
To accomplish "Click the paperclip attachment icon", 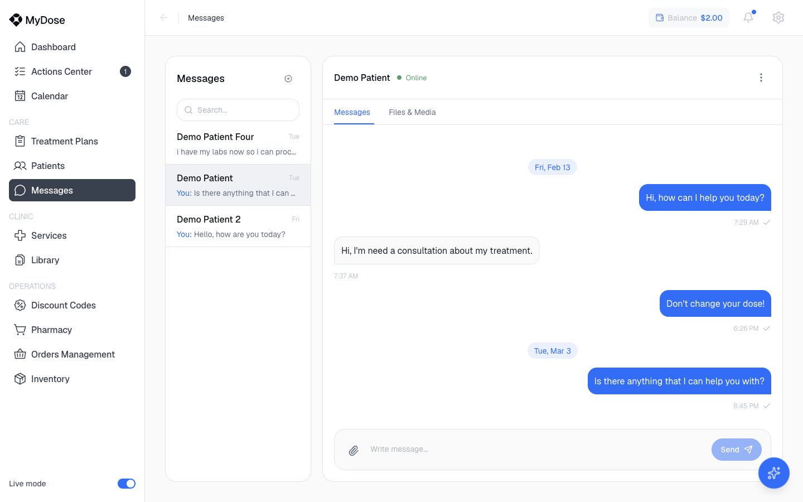I will coord(354,450).
